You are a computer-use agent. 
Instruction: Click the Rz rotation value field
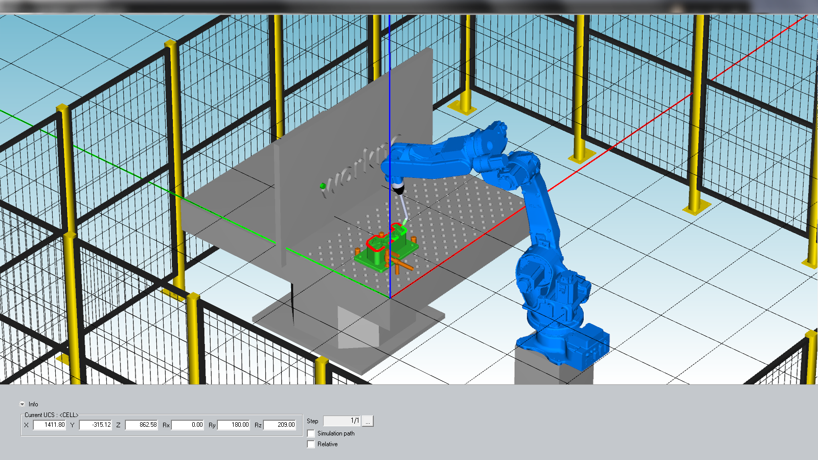280,425
